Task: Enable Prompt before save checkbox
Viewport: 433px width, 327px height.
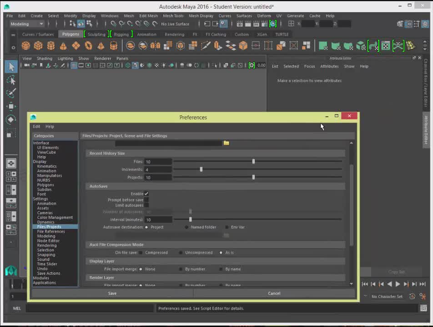Action: pyautogui.click(x=146, y=200)
